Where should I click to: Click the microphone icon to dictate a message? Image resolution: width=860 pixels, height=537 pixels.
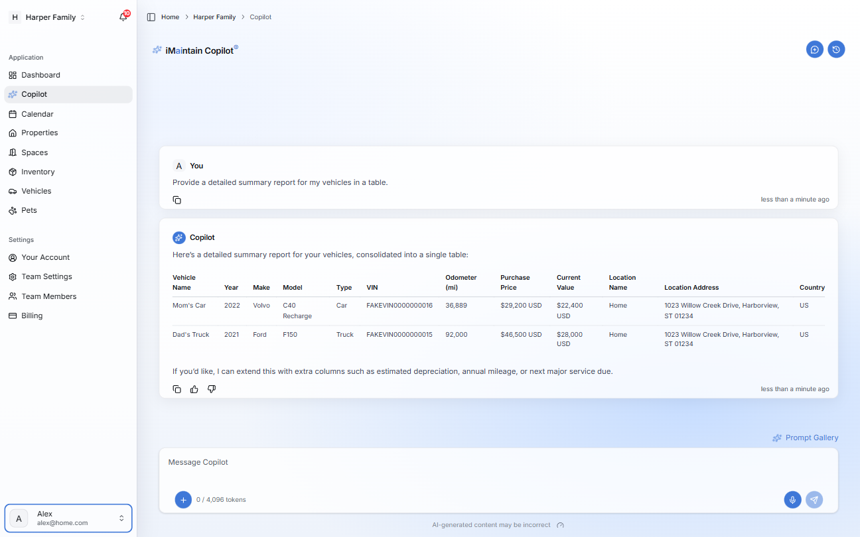coord(792,500)
